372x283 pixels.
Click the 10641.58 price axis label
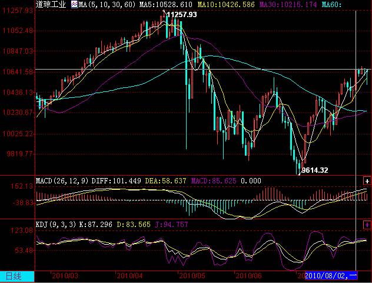(x=18, y=72)
